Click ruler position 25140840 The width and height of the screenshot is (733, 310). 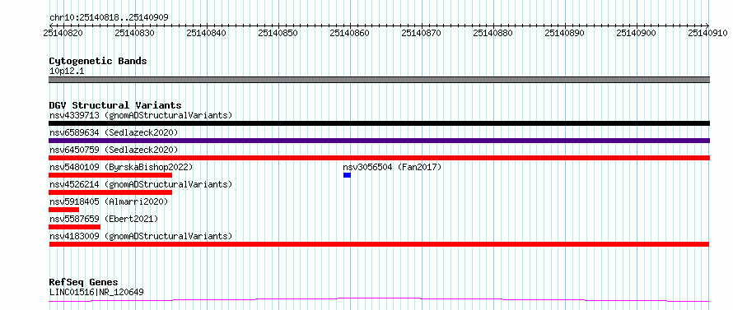click(207, 33)
